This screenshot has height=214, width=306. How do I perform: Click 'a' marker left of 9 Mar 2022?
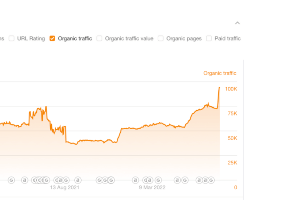tap(135, 180)
